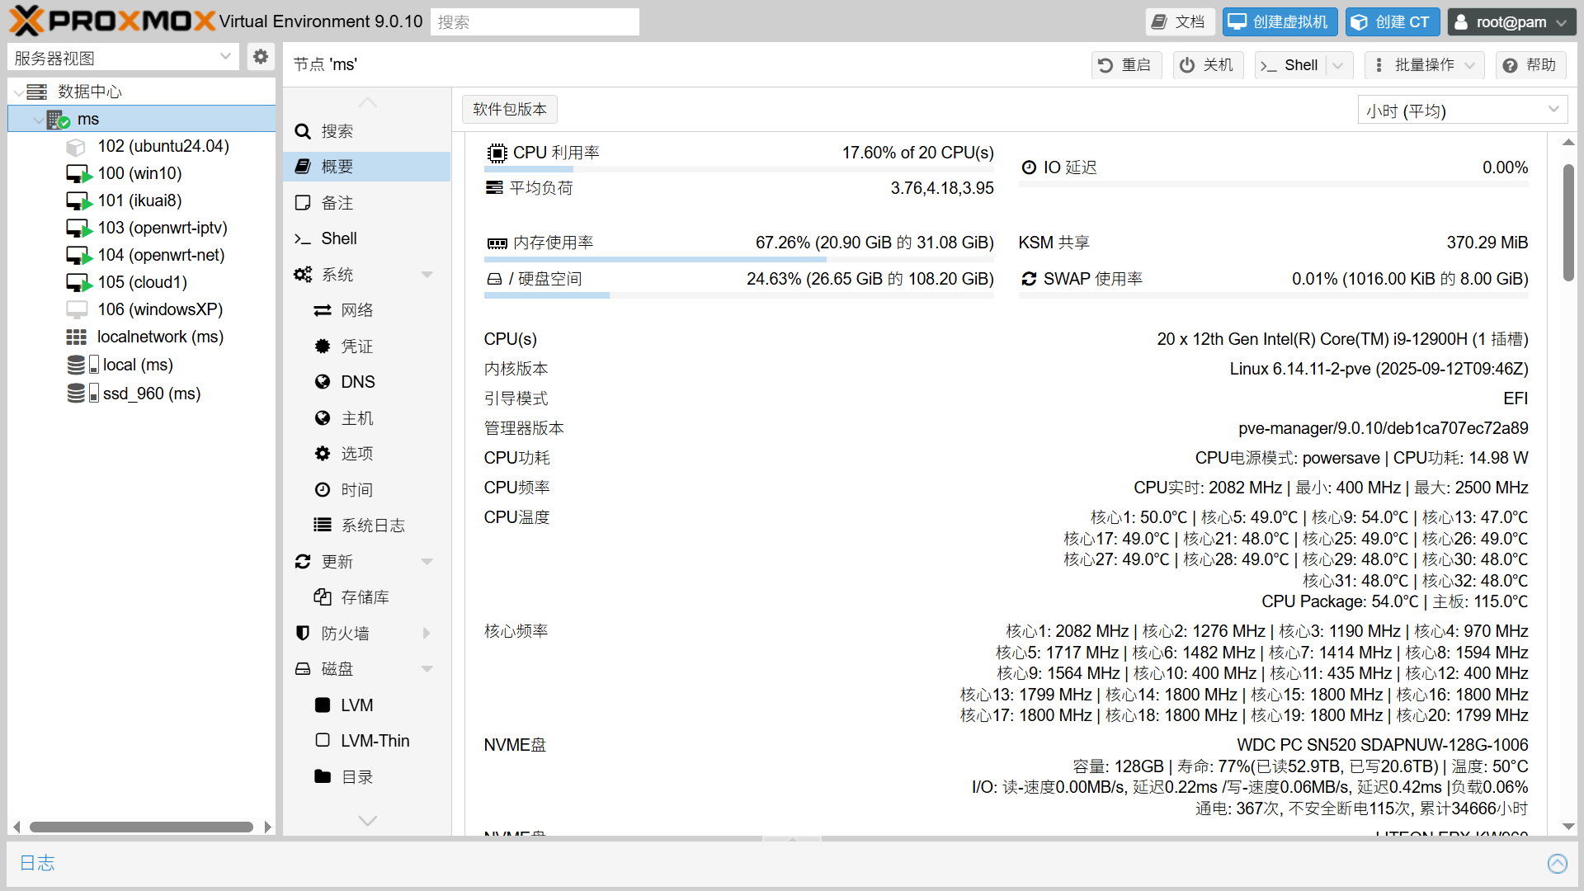Expand the 防火墙 firewall submenu
The width and height of the screenshot is (1584, 891).
[427, 634]
